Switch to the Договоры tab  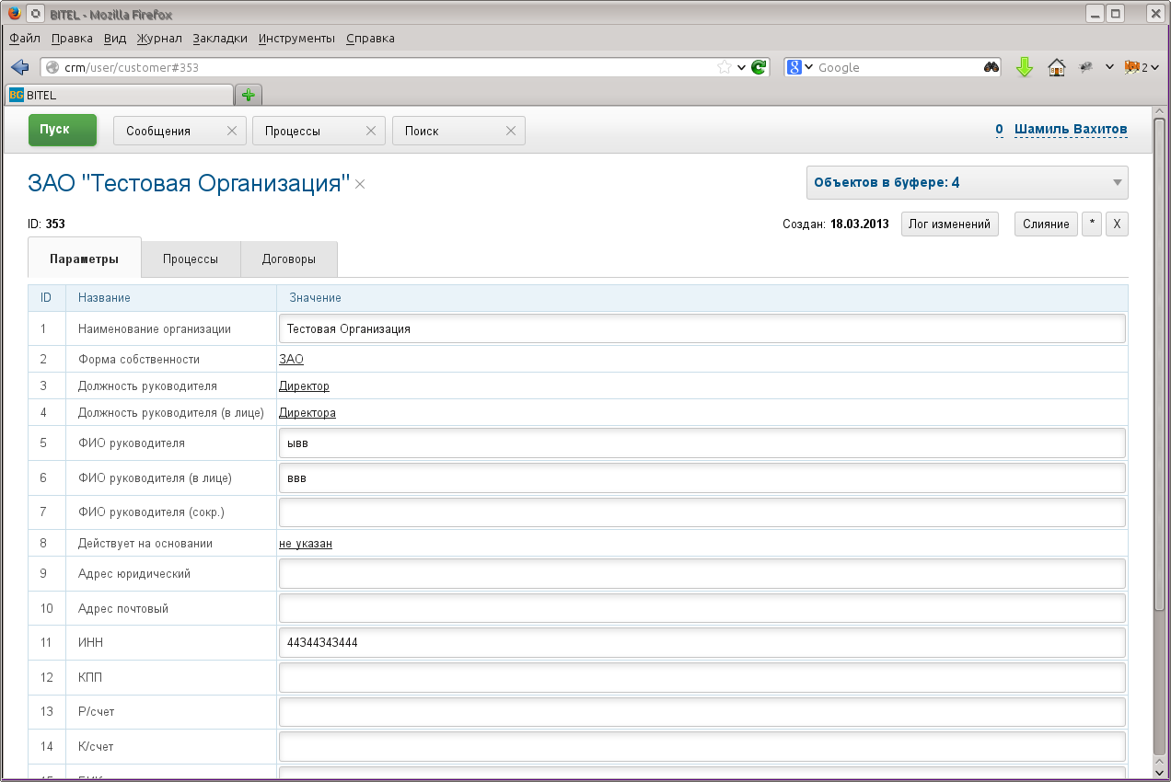(289, 259)
